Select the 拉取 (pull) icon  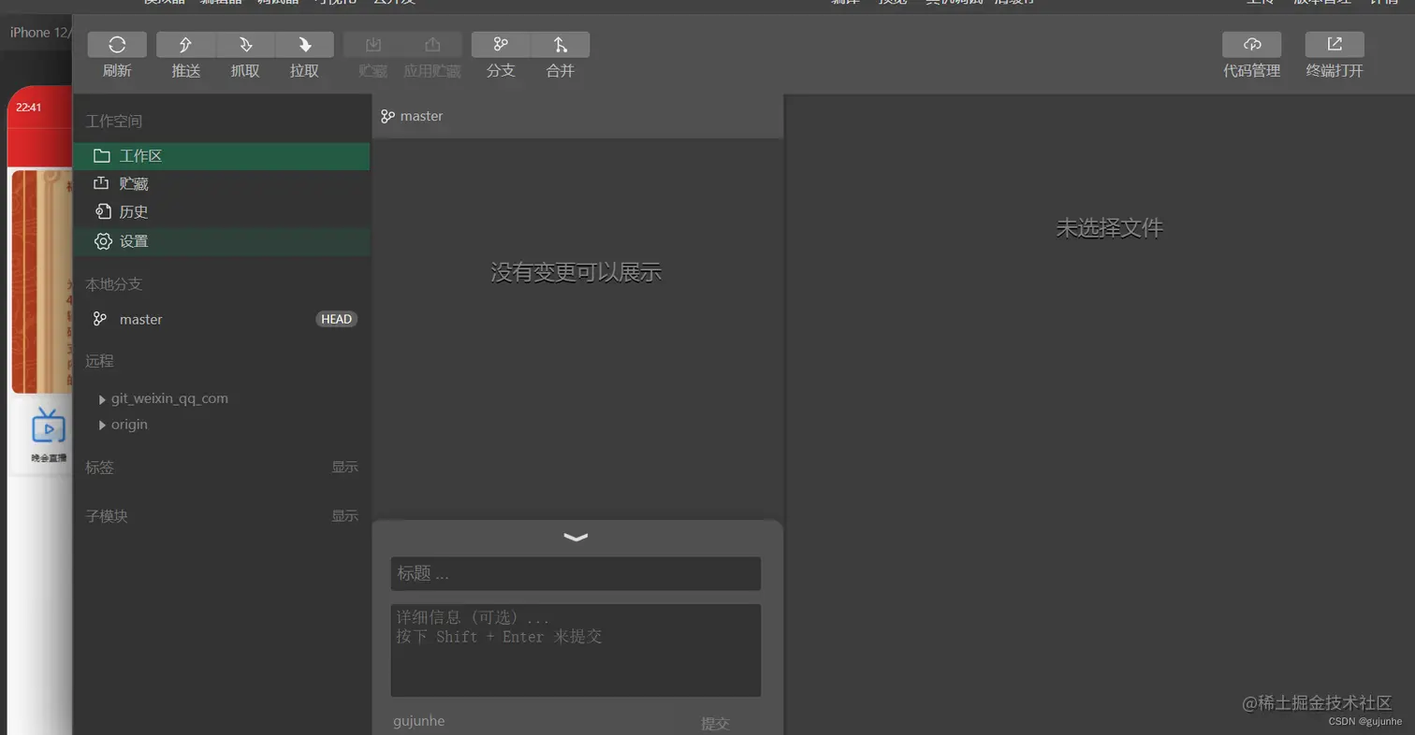coord(302,44)
